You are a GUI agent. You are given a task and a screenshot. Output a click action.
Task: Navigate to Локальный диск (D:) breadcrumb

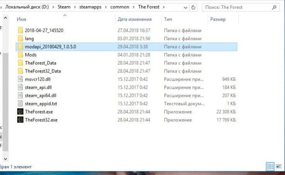(x=27, y=7)
